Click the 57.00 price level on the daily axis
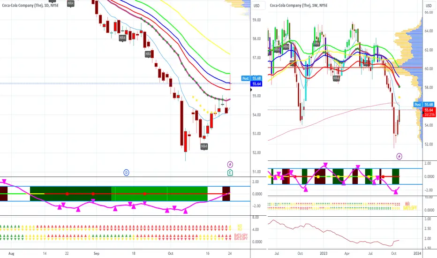 pyautogui.click(x=256, y=58)
